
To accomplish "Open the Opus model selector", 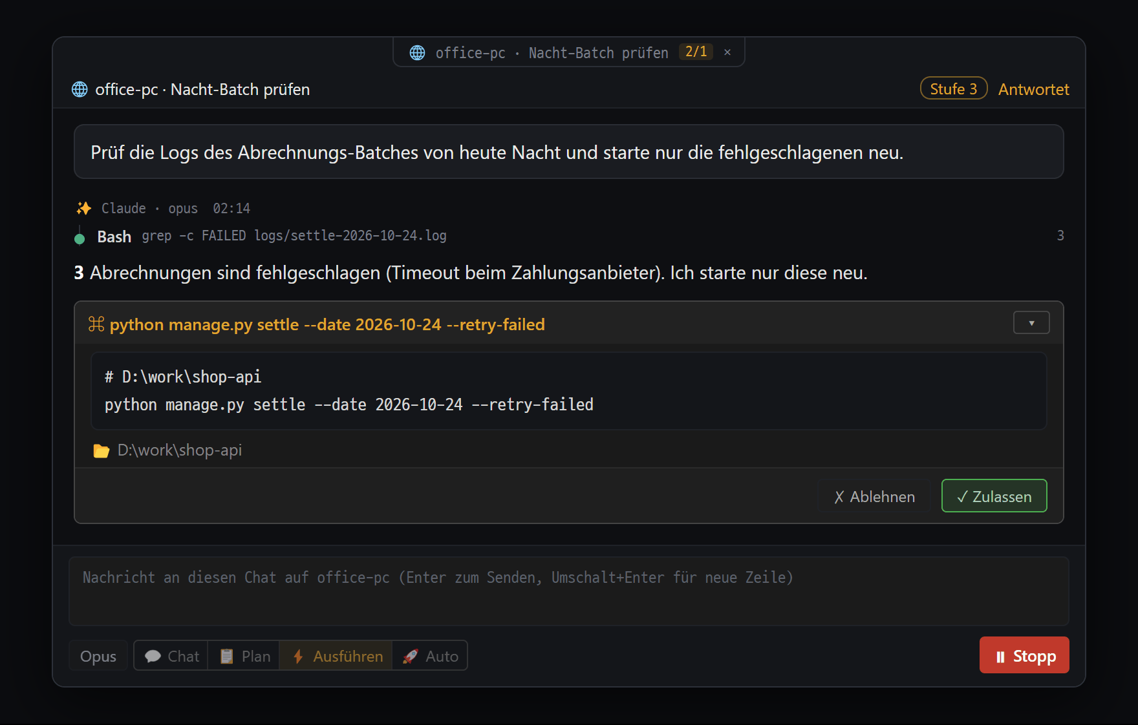I will pos(98,656).
